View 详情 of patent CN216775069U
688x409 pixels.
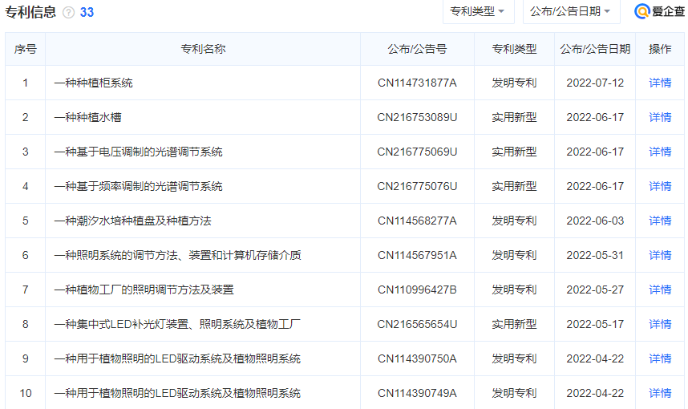click(660, 152)
